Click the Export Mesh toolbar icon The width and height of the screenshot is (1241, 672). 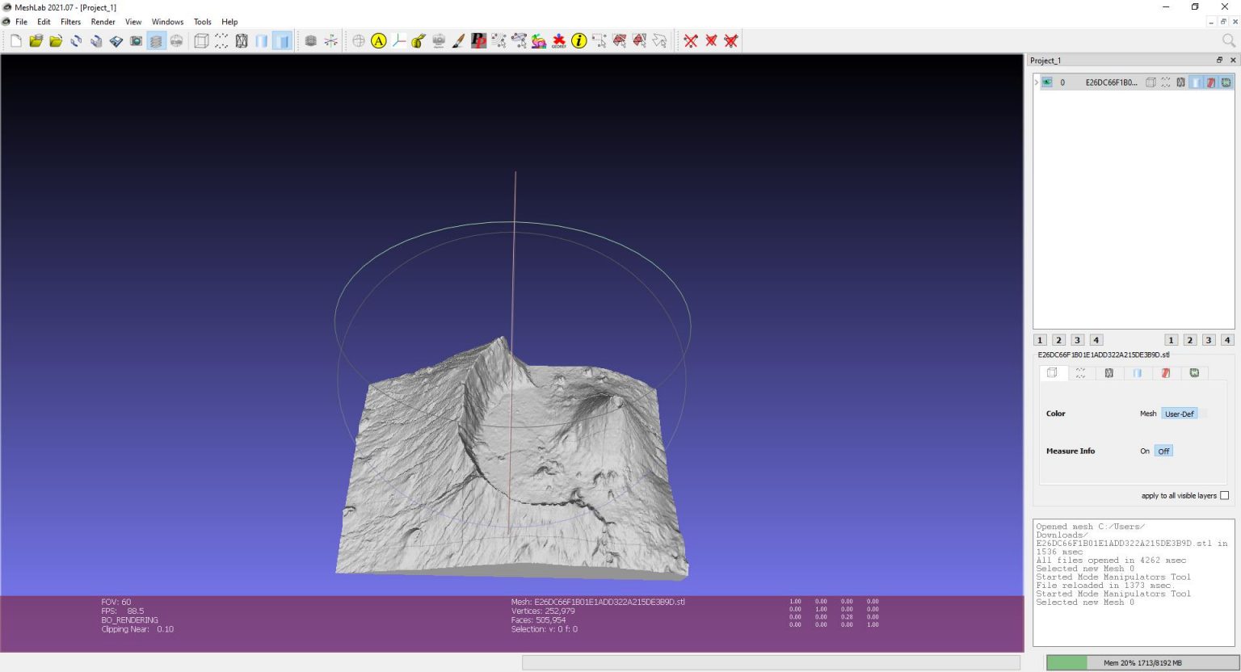[116, 40]
